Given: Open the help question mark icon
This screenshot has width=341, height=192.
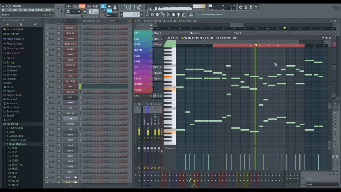Looking at the screenshot, I should coord(256,7).
